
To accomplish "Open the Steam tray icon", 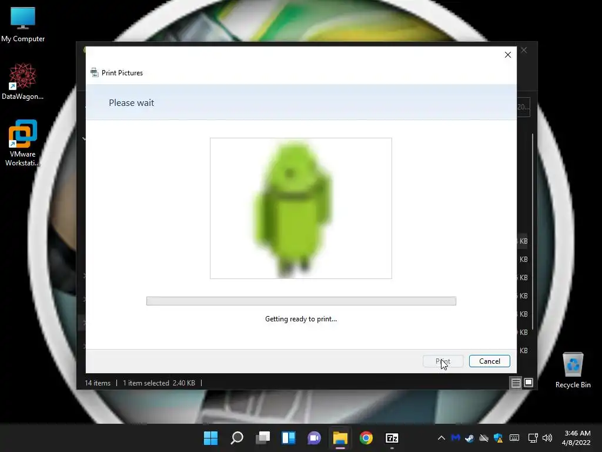I will (469, 438).
